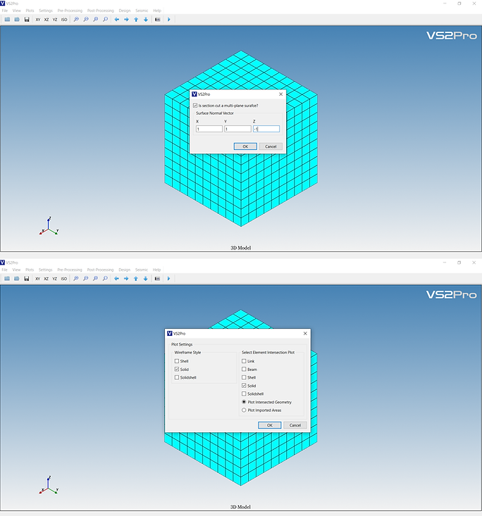Image resolution: width=482 pixels, height=516 pixels.
Task: Focus the Z component input field
Action: (x=266, y=129)
